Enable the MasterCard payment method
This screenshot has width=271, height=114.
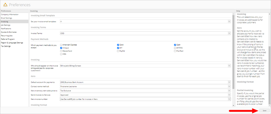pos(61,51)
